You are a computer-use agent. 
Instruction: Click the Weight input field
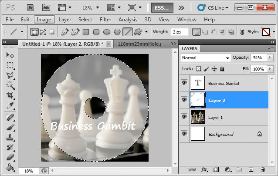[179, 32]
